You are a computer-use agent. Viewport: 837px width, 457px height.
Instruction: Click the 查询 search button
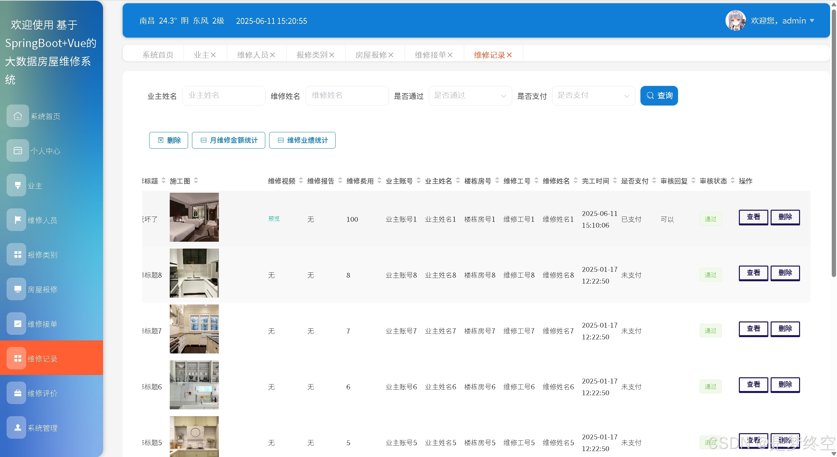point(659,96)
